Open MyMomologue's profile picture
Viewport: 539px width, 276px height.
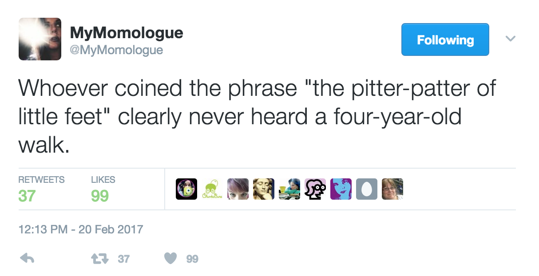point(40,39)
